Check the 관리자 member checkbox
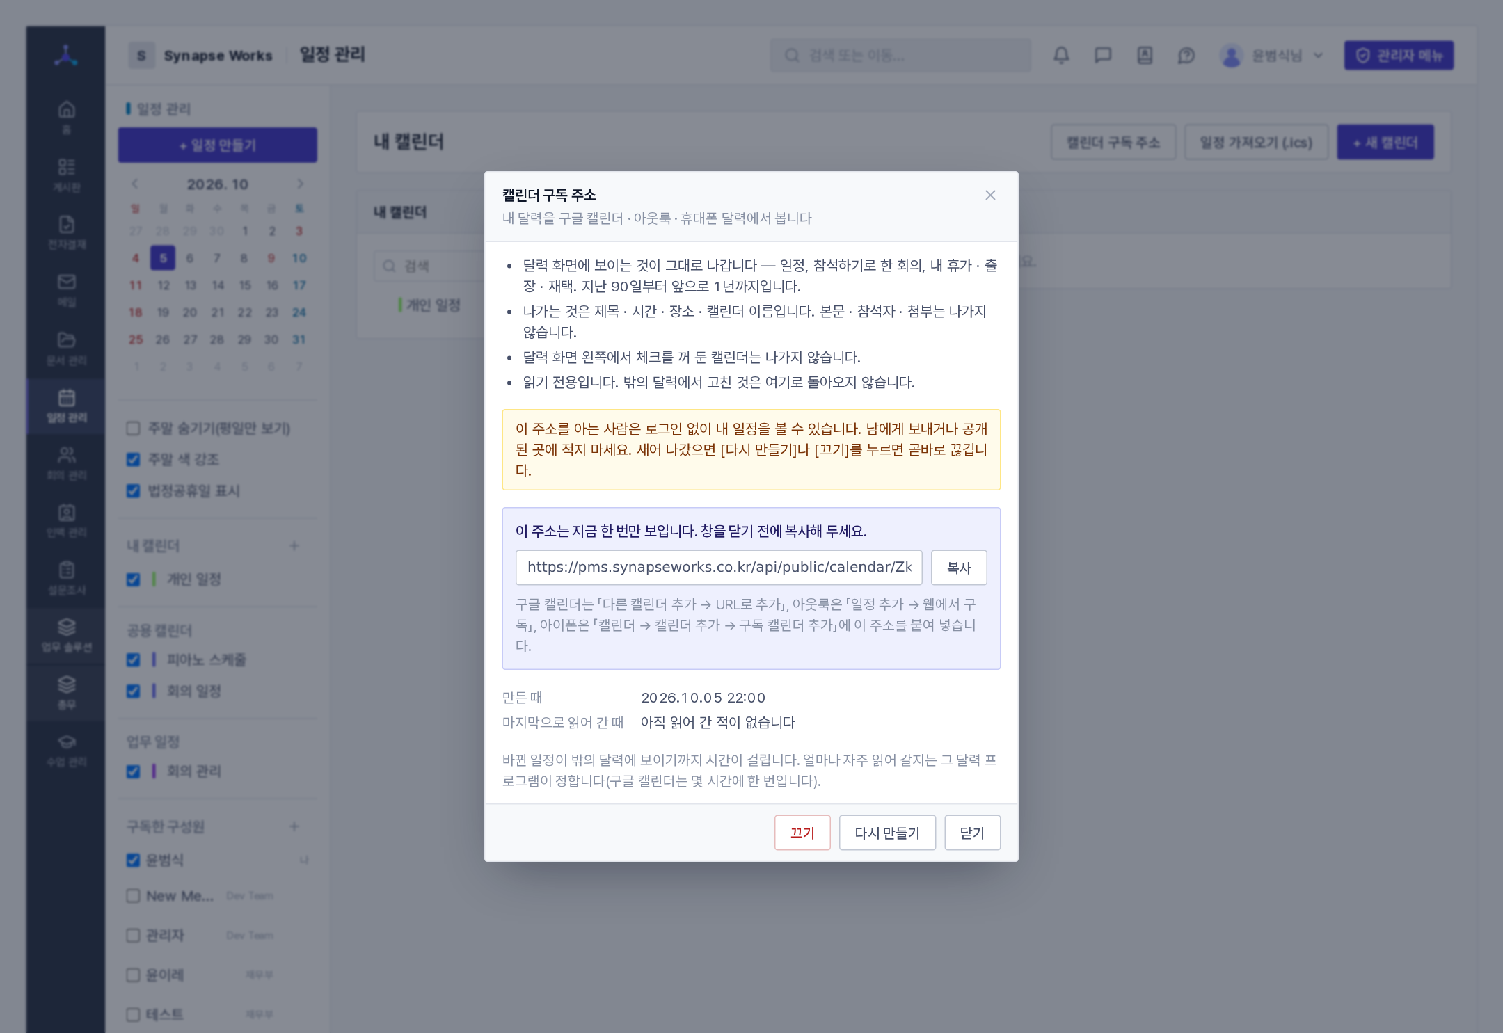 tap(133, 936)
